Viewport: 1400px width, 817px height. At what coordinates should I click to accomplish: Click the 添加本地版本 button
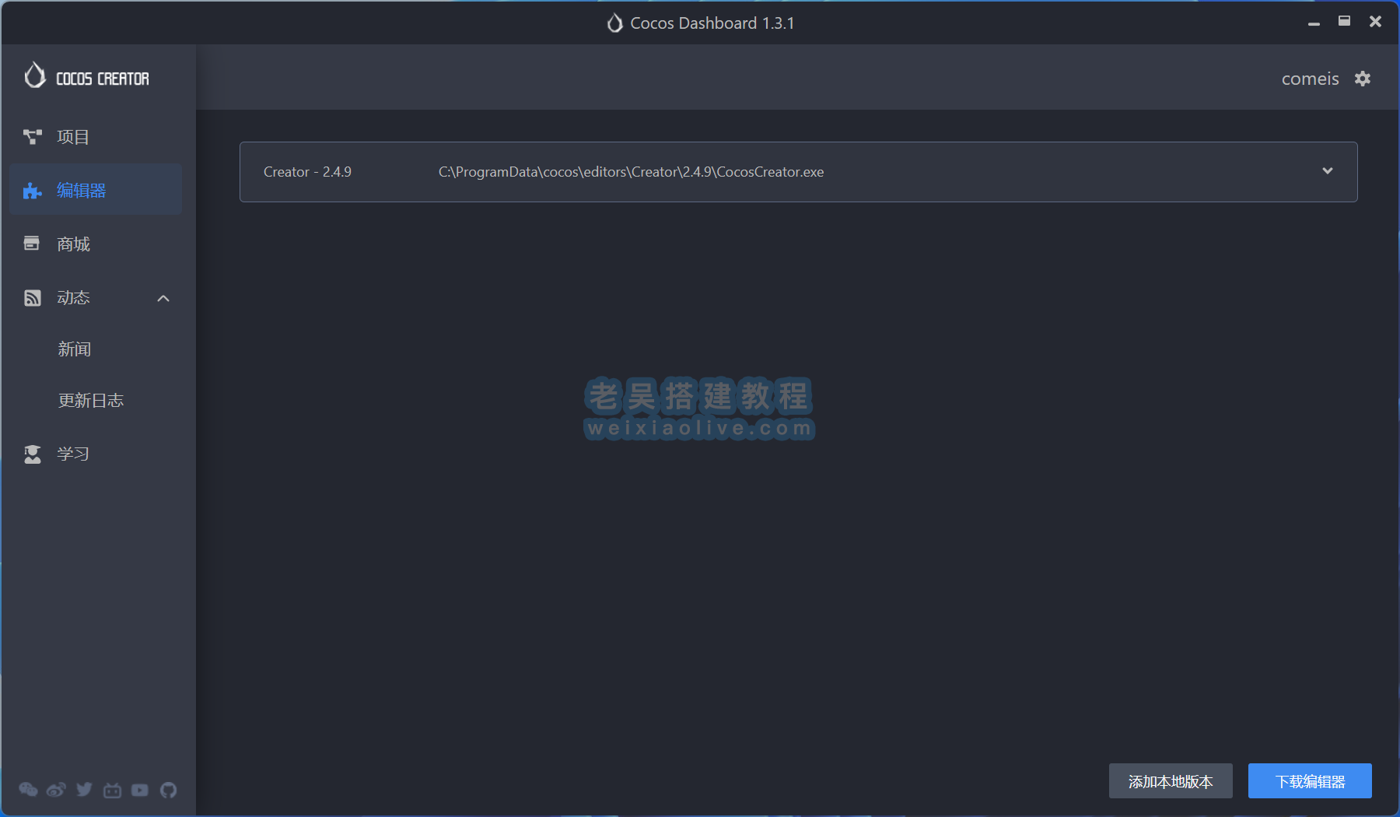coord(1170,781)
